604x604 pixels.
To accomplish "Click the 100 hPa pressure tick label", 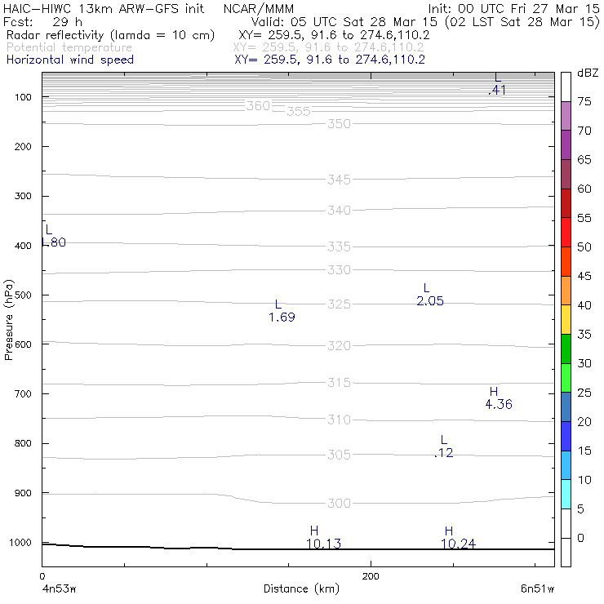I will tap(23, 97).
